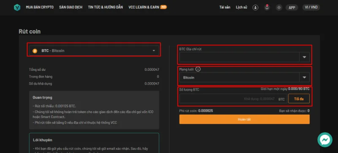Viewport: 338px width, 153px height.
Task: Expand the BTC - Bitcoin coin dropdown
Action: (x=94, y=51)
